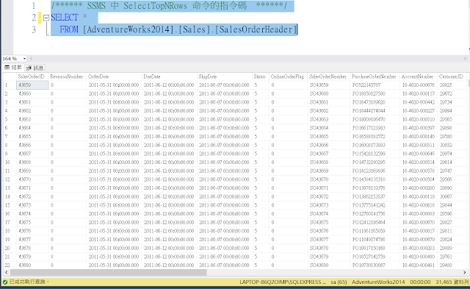Select cell 10-4020-000676 in AccountNumber column
Screen dimensions: 470x289
[419, 85]
